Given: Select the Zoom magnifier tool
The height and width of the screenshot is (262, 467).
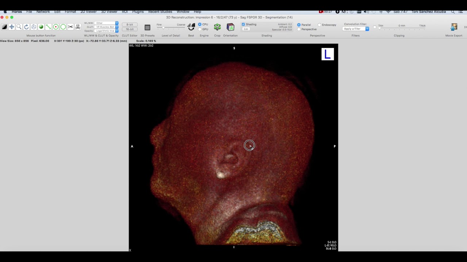Looking at the screenshot, I should (19, 27).
